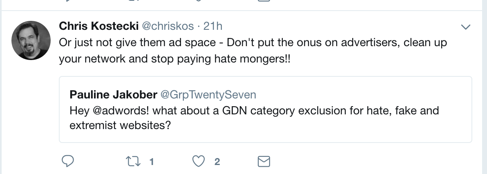The image size is (487, 174).
Task: Open the tweet options chevron menu
Action: click(466, 27)
